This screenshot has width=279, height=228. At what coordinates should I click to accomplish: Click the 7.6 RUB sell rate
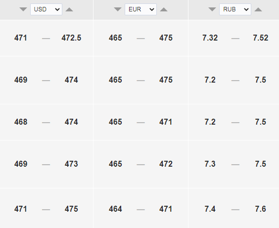[x=261, y=209]
